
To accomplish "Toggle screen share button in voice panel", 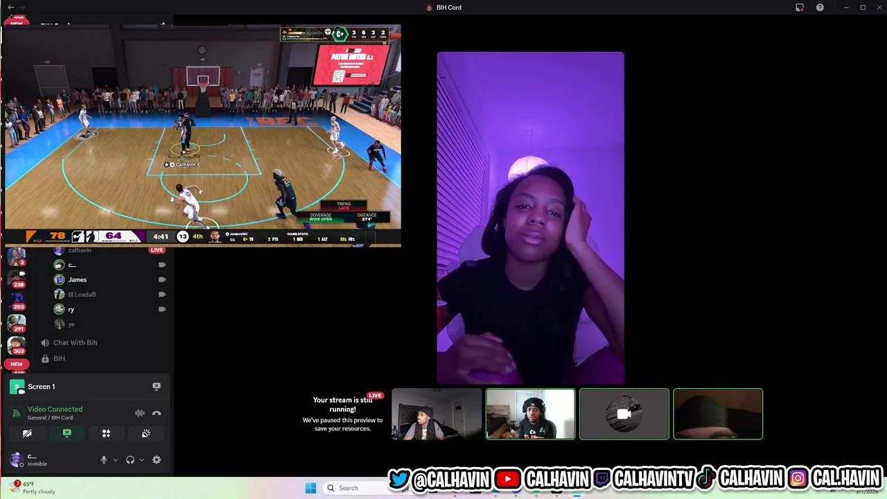I will coord(67,433).
